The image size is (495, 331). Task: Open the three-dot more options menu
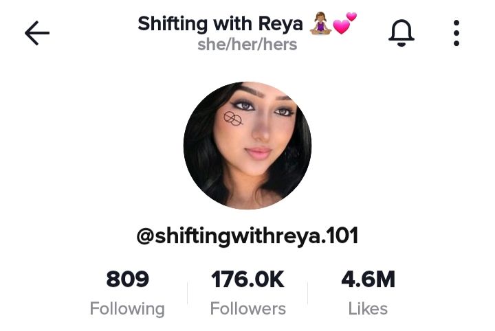click(x=456, y=33)
